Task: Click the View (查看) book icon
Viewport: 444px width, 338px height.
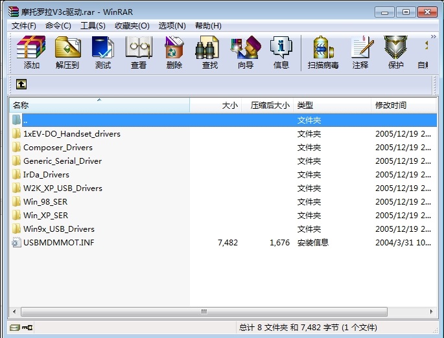Action: coord(139,47)
